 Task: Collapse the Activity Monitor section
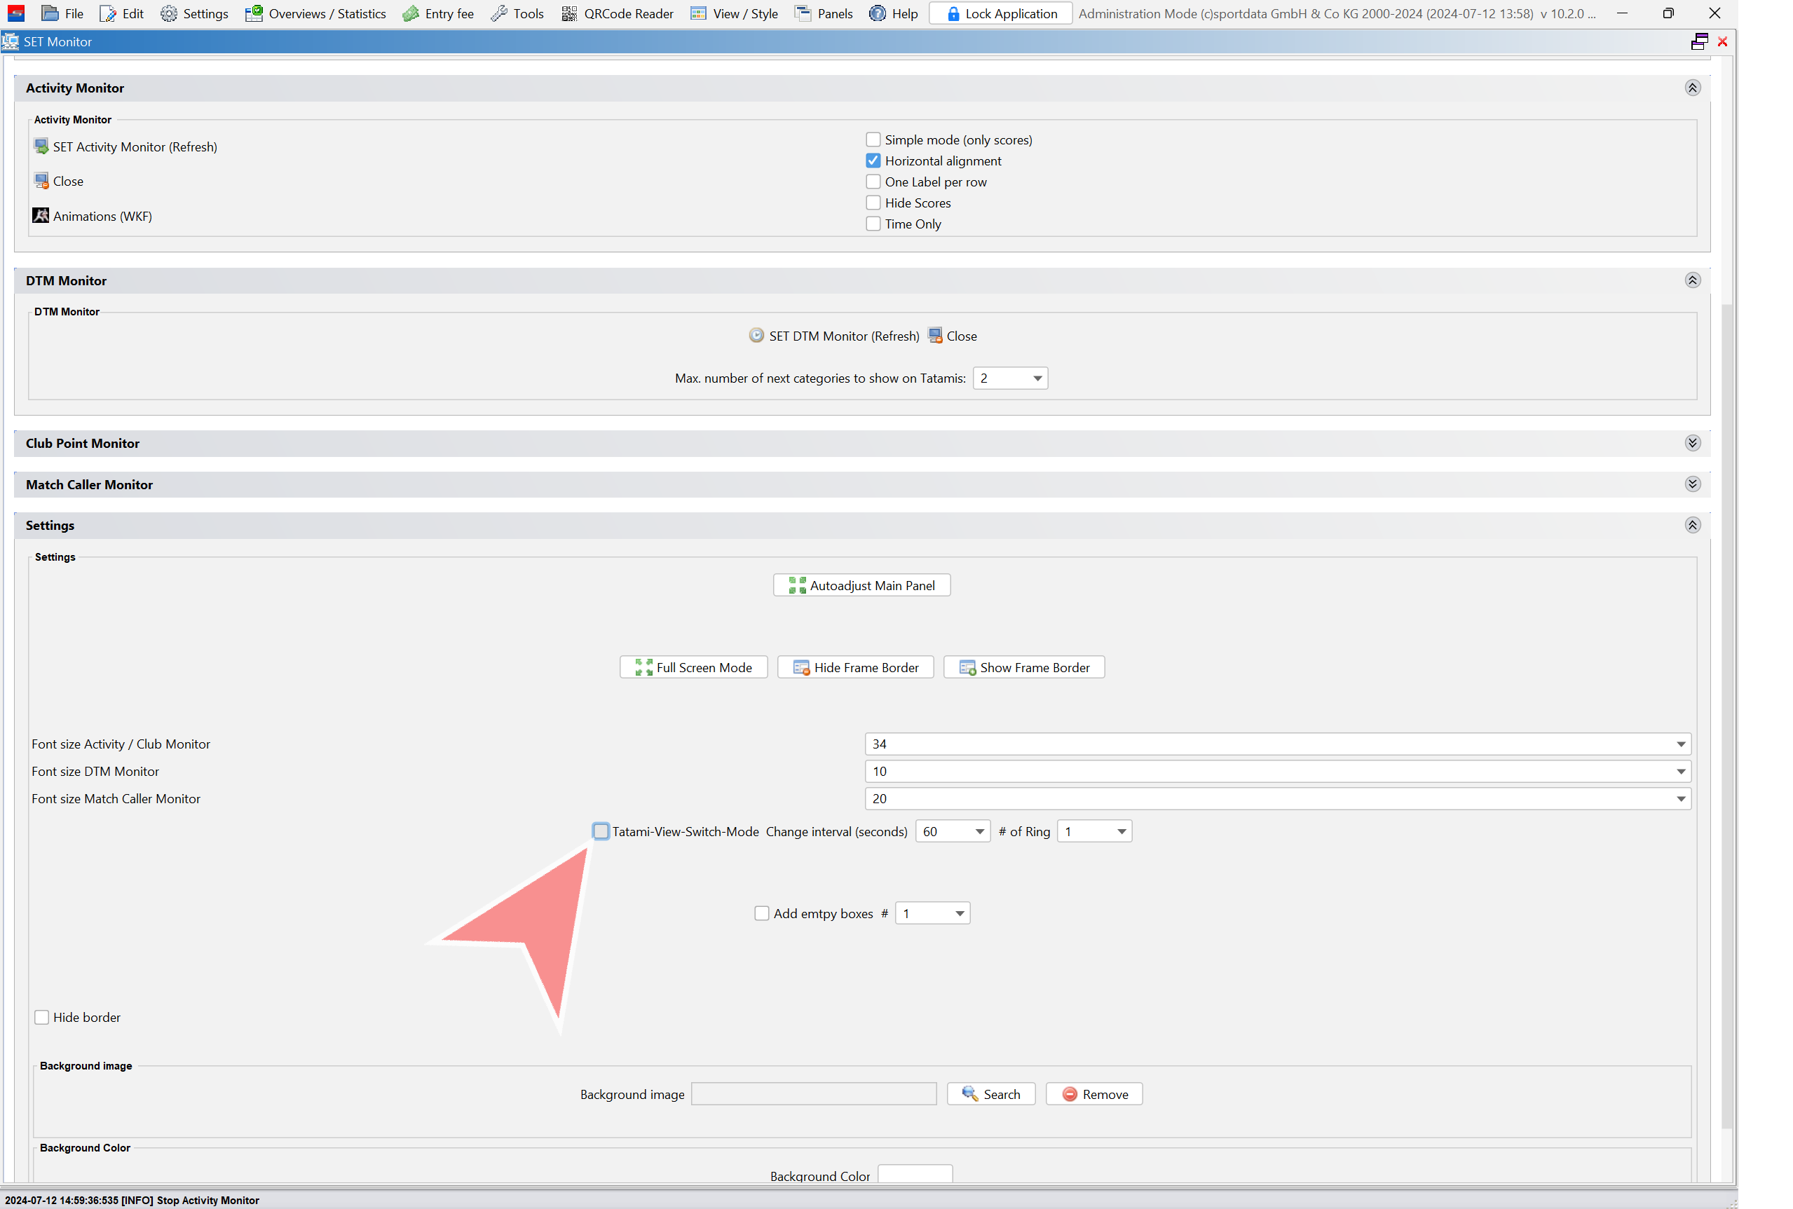pos(1692,88)
